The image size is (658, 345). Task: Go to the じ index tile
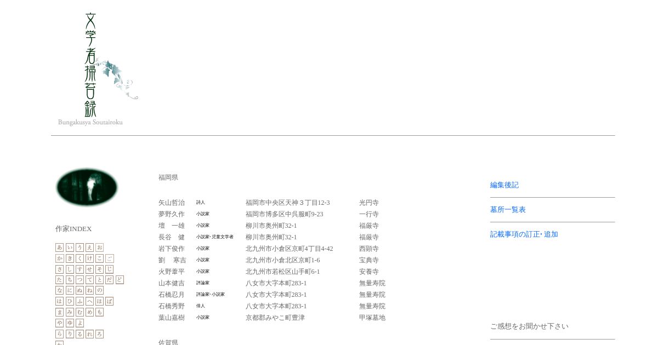coord(110,269)
